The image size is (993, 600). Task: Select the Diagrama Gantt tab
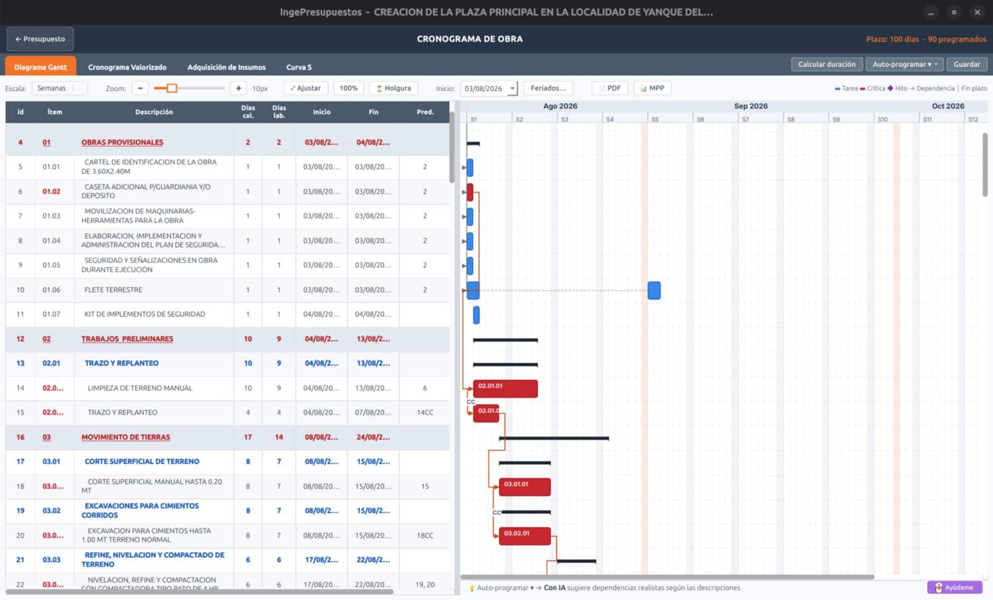pyautogui.click(x=40, y=66)
